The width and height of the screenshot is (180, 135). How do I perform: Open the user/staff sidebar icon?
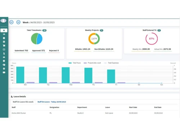pyautogui.click(x=4, y=53)
